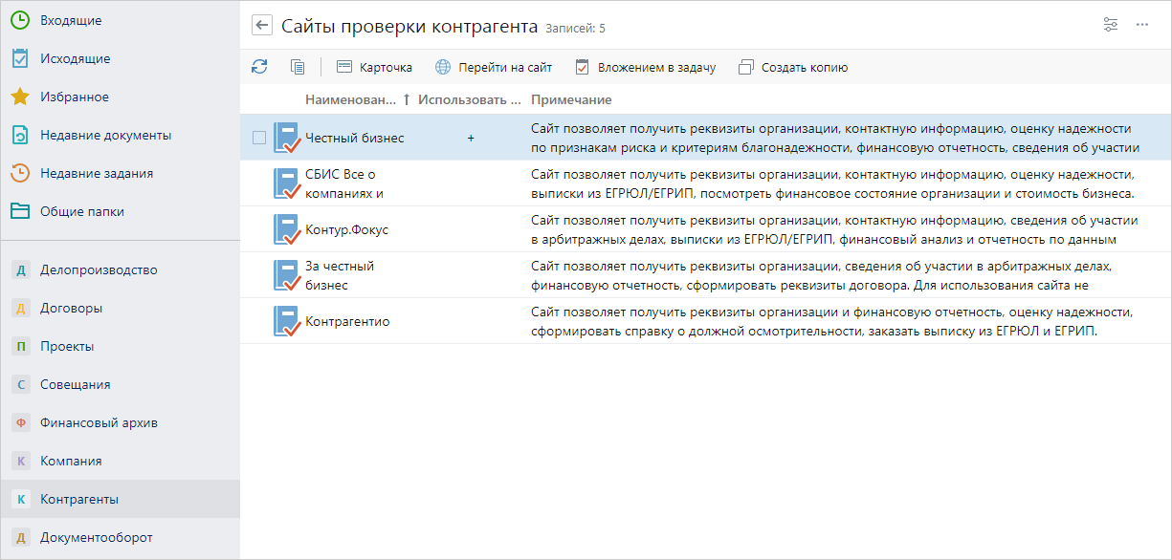
Task: Click the refresh list icon
Action: tap(259, 67)
